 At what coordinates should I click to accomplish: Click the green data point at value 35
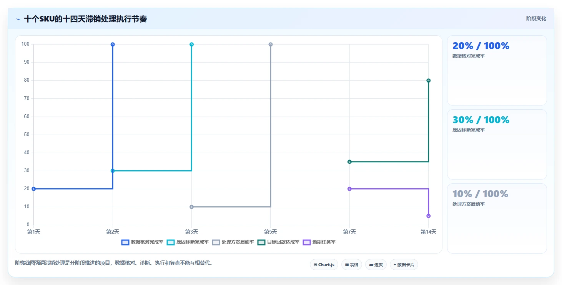(349, 161)
